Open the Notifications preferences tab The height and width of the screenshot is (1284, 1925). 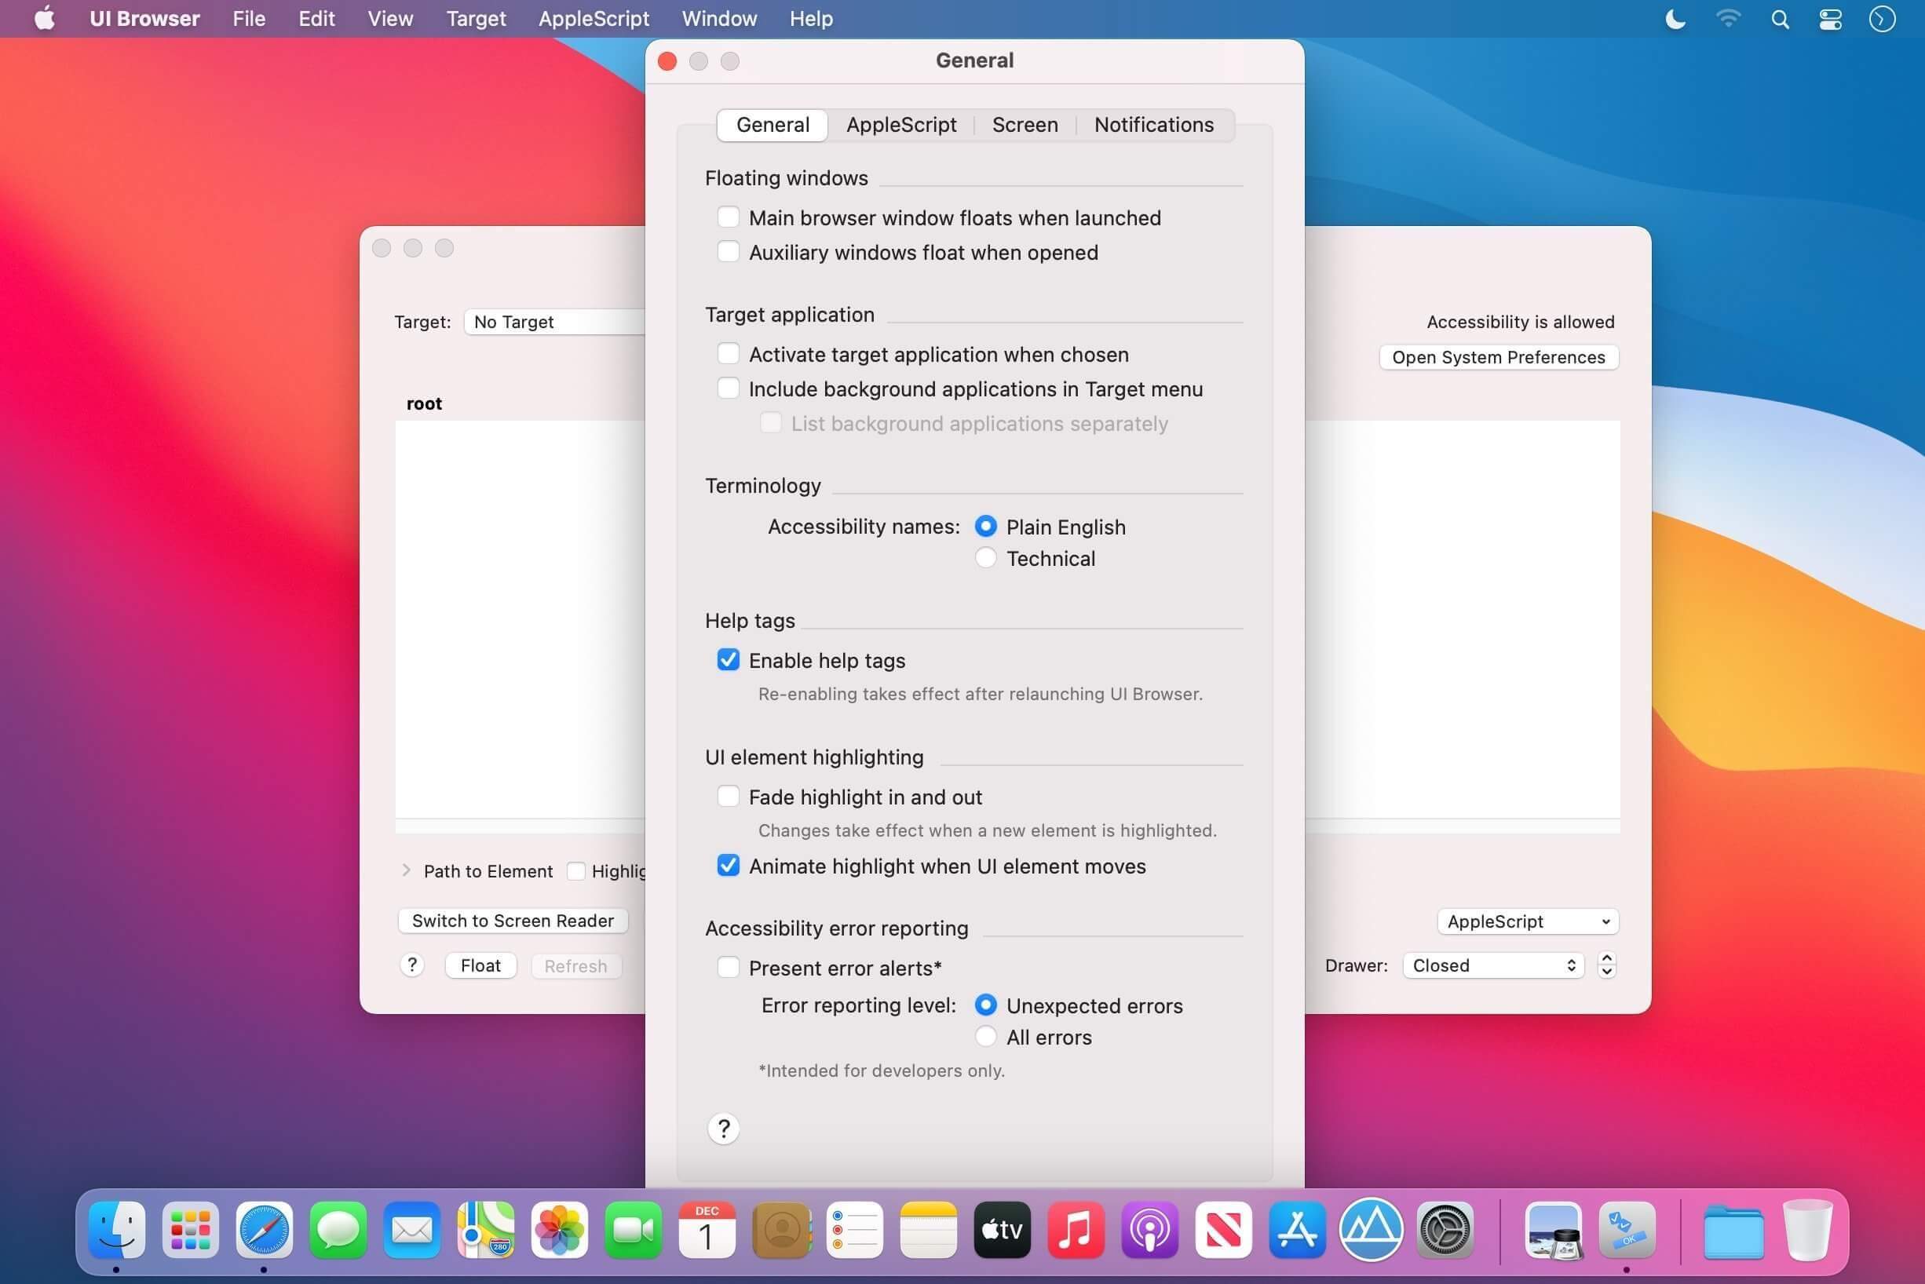point(1154,125)
